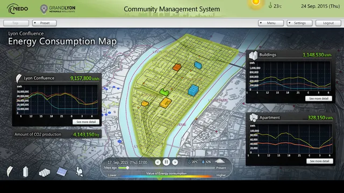
Task: See more detail for Buildings chart
Action: pos(319,99)
